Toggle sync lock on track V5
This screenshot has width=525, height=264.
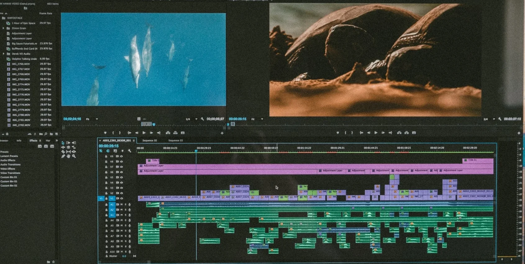pyautogui.click(x=117, y=178)
